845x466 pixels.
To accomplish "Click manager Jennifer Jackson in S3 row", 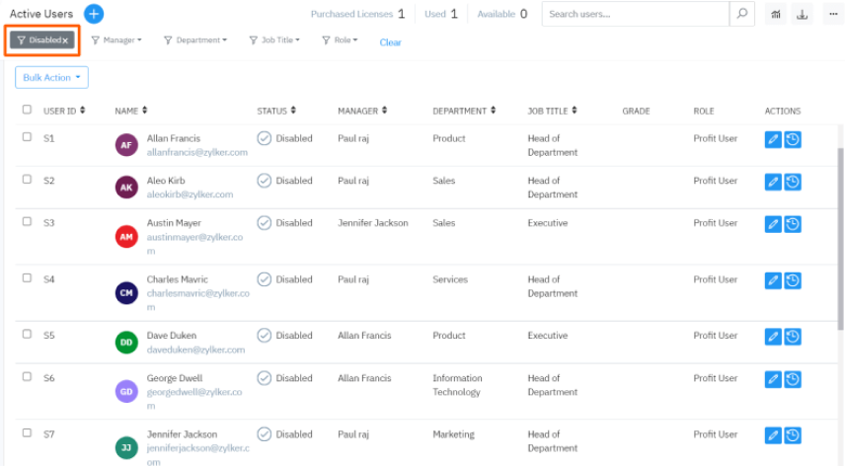I will coord(373,222).
